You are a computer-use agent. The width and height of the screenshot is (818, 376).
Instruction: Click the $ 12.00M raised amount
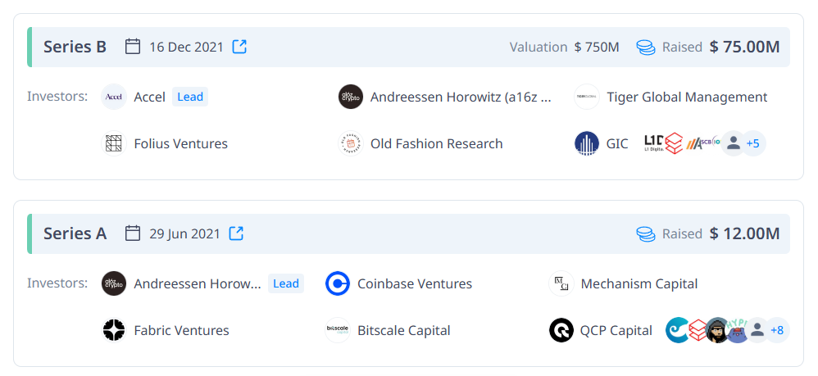pyautogui.click(x=744, y=233)
